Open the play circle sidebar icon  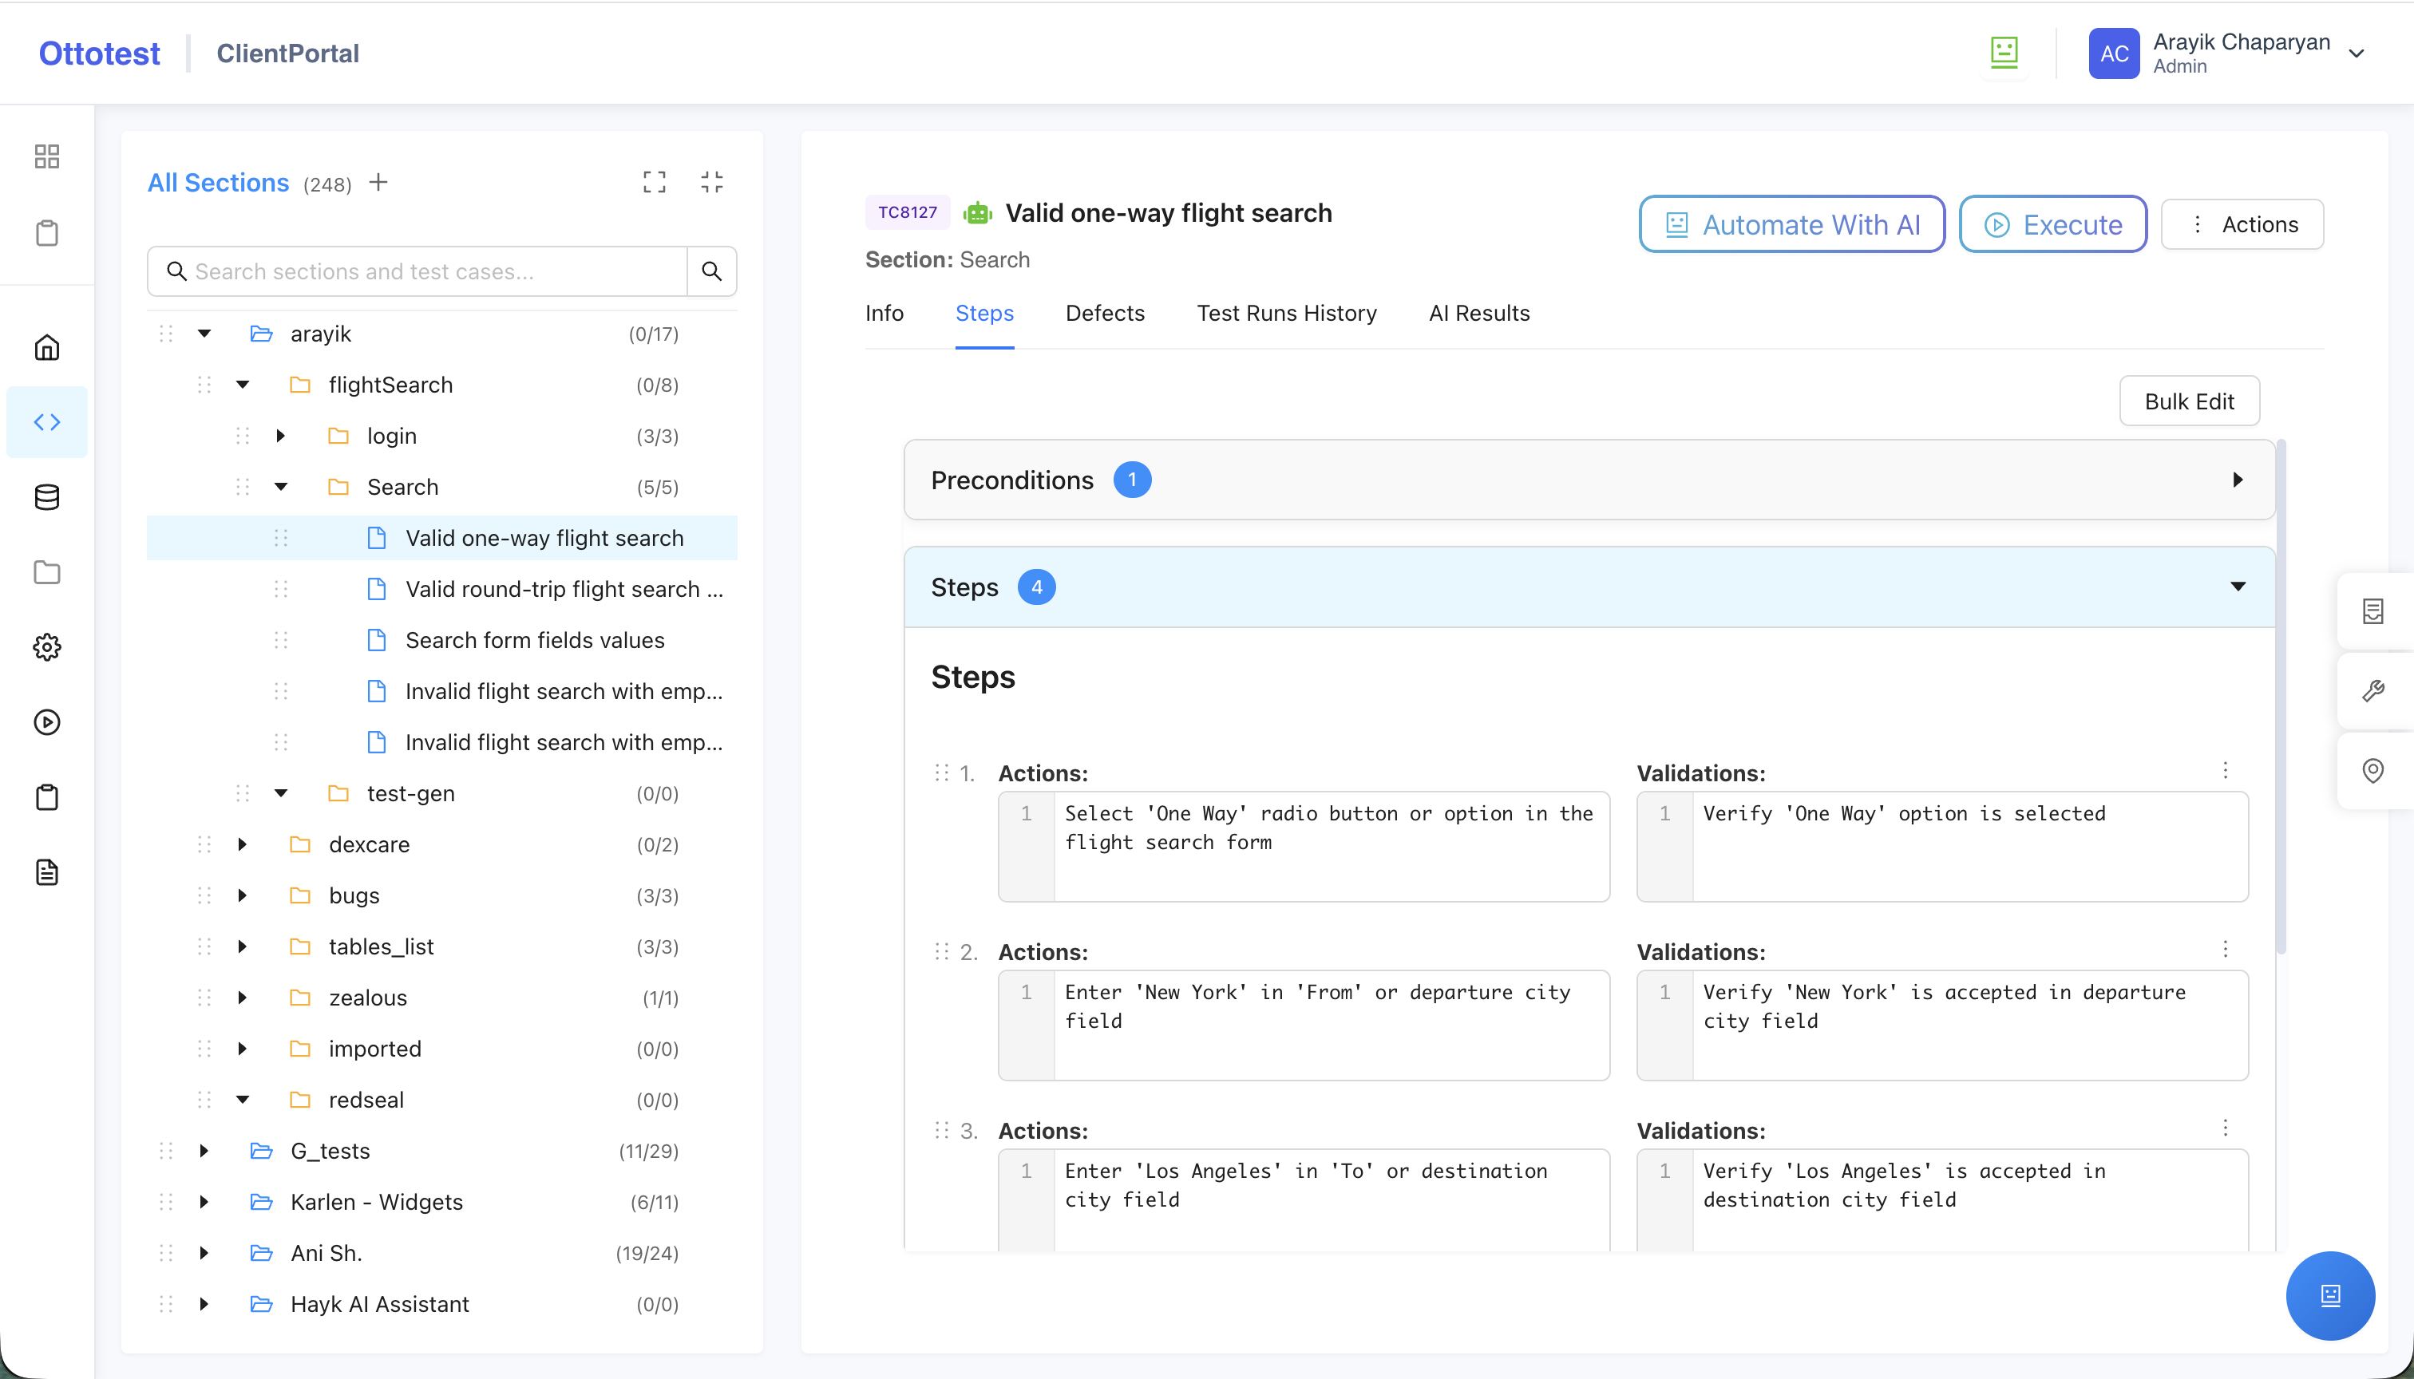pos(46,723)
